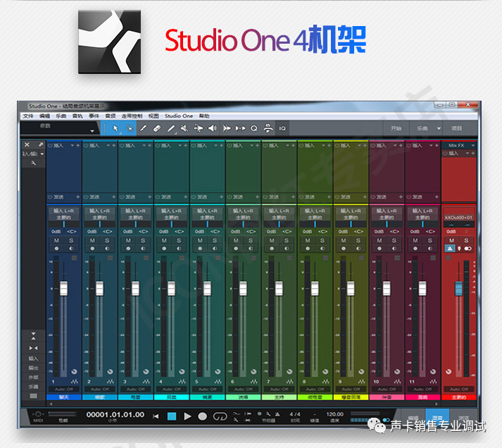Open inserts dropdown arrow on channel 6
The width and height of the screenshot is (502, 448).
click(251, 146)
